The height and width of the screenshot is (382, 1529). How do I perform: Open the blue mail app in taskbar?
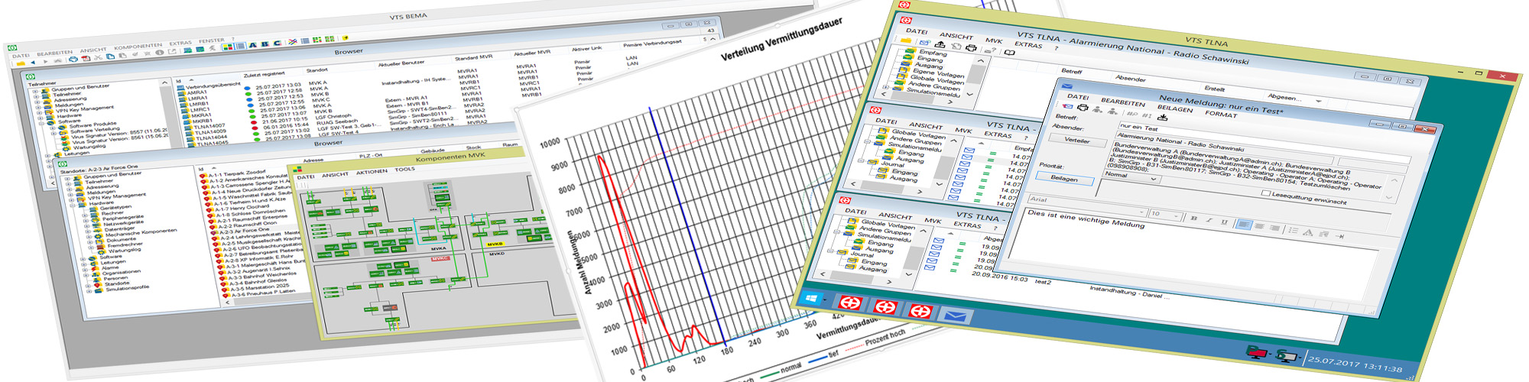coord(954,316)
